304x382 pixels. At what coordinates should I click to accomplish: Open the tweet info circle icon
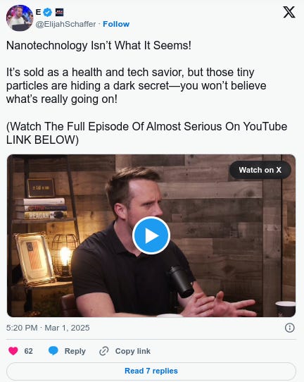(289, 328)
